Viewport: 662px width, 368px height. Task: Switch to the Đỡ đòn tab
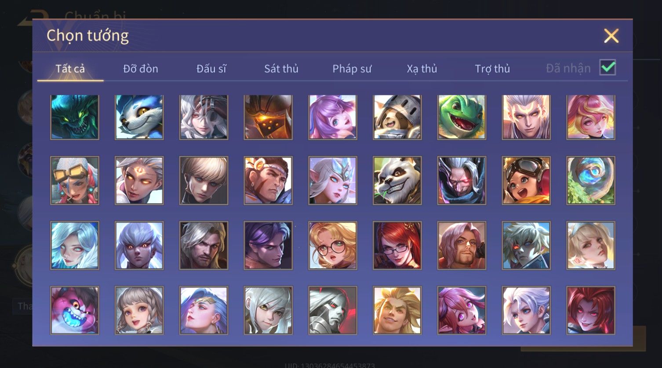coord(141,69)
